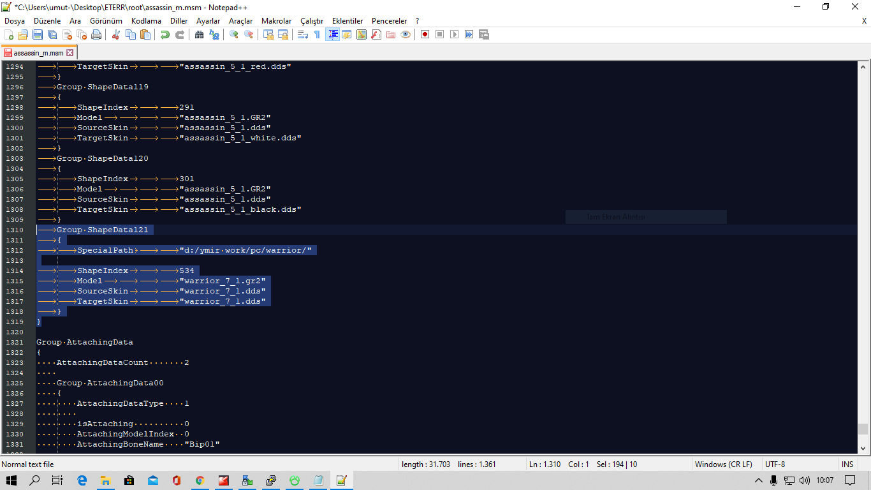Open the Diller menu

[179, 21]
